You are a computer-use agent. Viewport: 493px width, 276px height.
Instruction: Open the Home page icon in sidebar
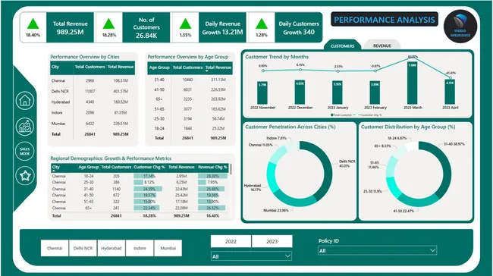tap(24, 101)
